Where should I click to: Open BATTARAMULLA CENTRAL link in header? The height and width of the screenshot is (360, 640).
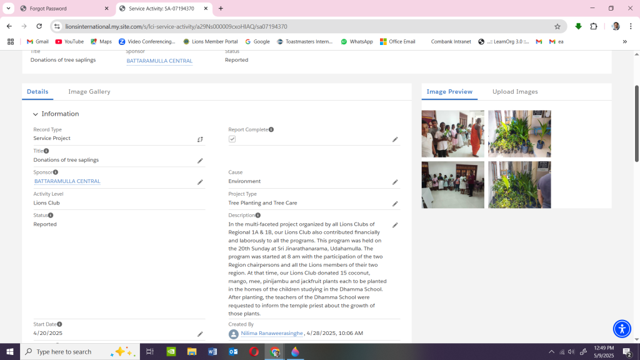click(x=159, y=61)
